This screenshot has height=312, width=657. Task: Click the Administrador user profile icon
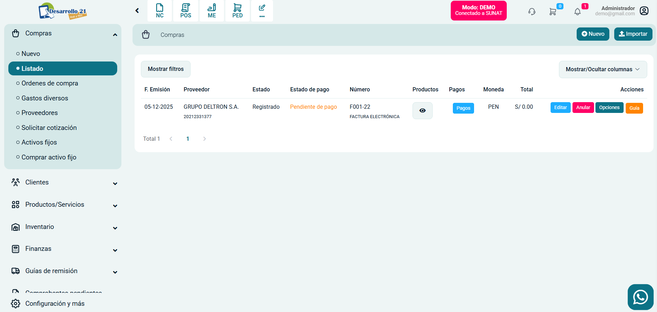(x=644, y=11)
